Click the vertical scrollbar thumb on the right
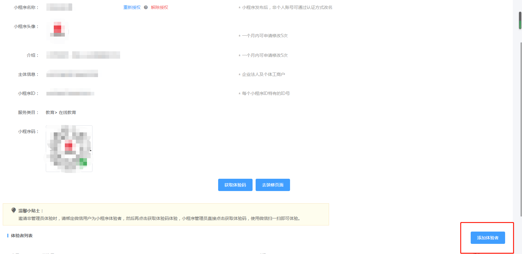The height and width of the screenshot is (254, 522). click(x=520, y=21)
